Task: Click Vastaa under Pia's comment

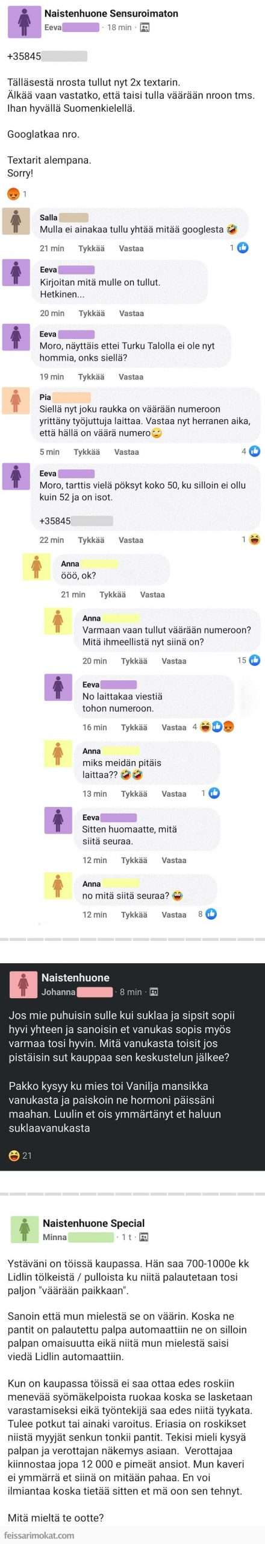Action: click(126, 452)
